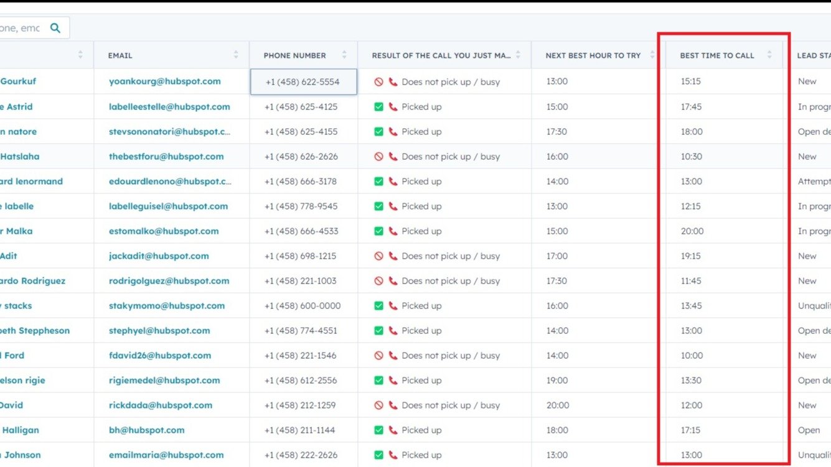
Task: Open the Best Time To Call column header
Action: (716, 55)
